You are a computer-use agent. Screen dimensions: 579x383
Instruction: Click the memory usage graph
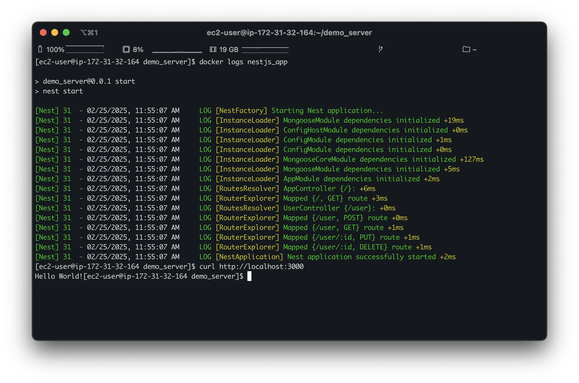[x=265, y=50]
